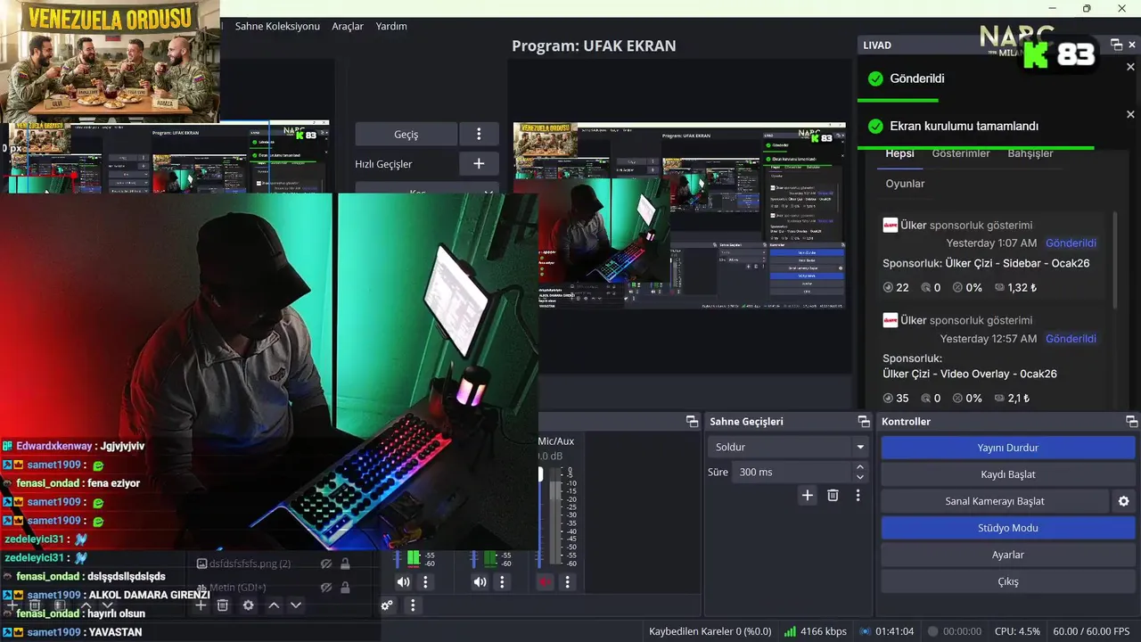Open advanced audio properties with the gears icon

(x=387, y=605)
